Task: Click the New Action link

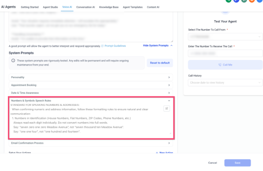Action: (164, 152)
